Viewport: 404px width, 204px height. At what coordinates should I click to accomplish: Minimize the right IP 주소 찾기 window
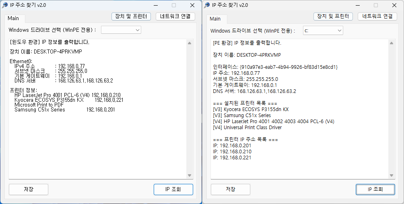[x=358, y=5]
